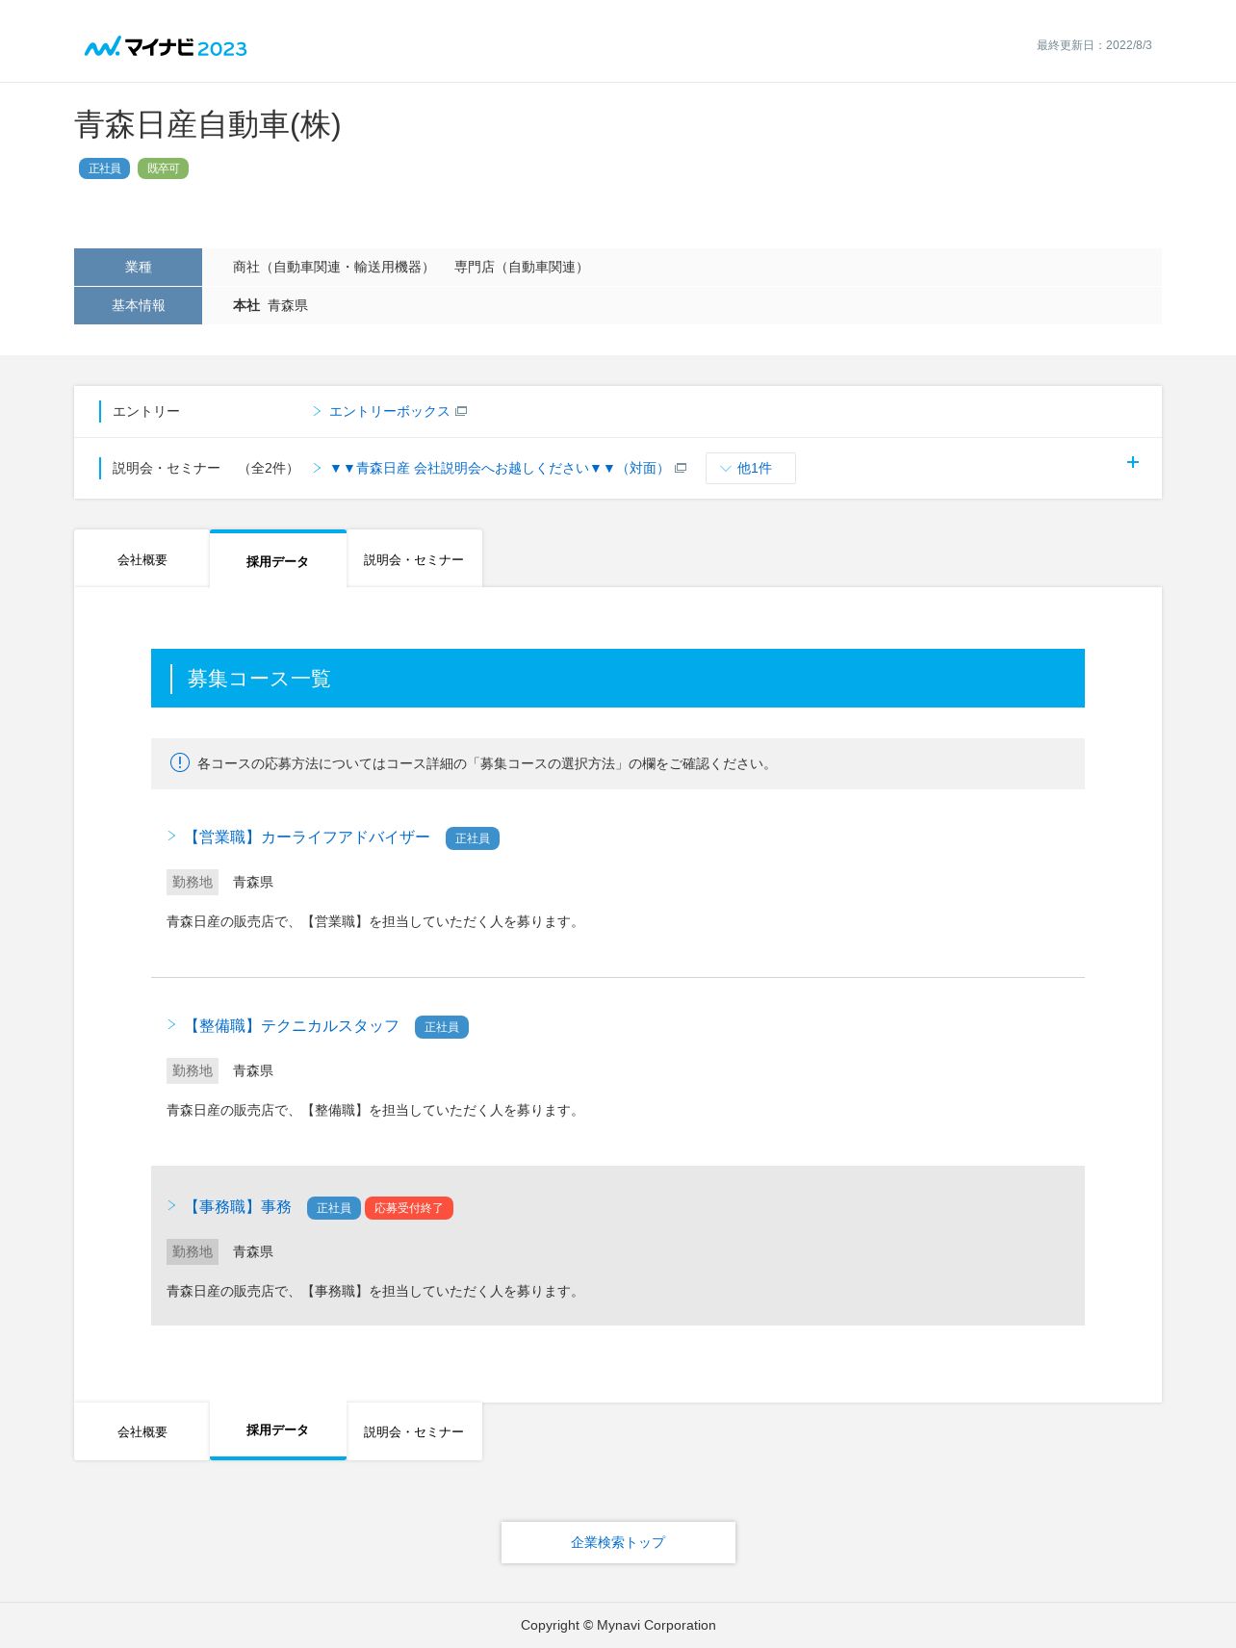This screenshot has width=1236, height=1648.
Task: Click 応募受付終了 badge on 事務職 course
Action: pos(409,1208)
